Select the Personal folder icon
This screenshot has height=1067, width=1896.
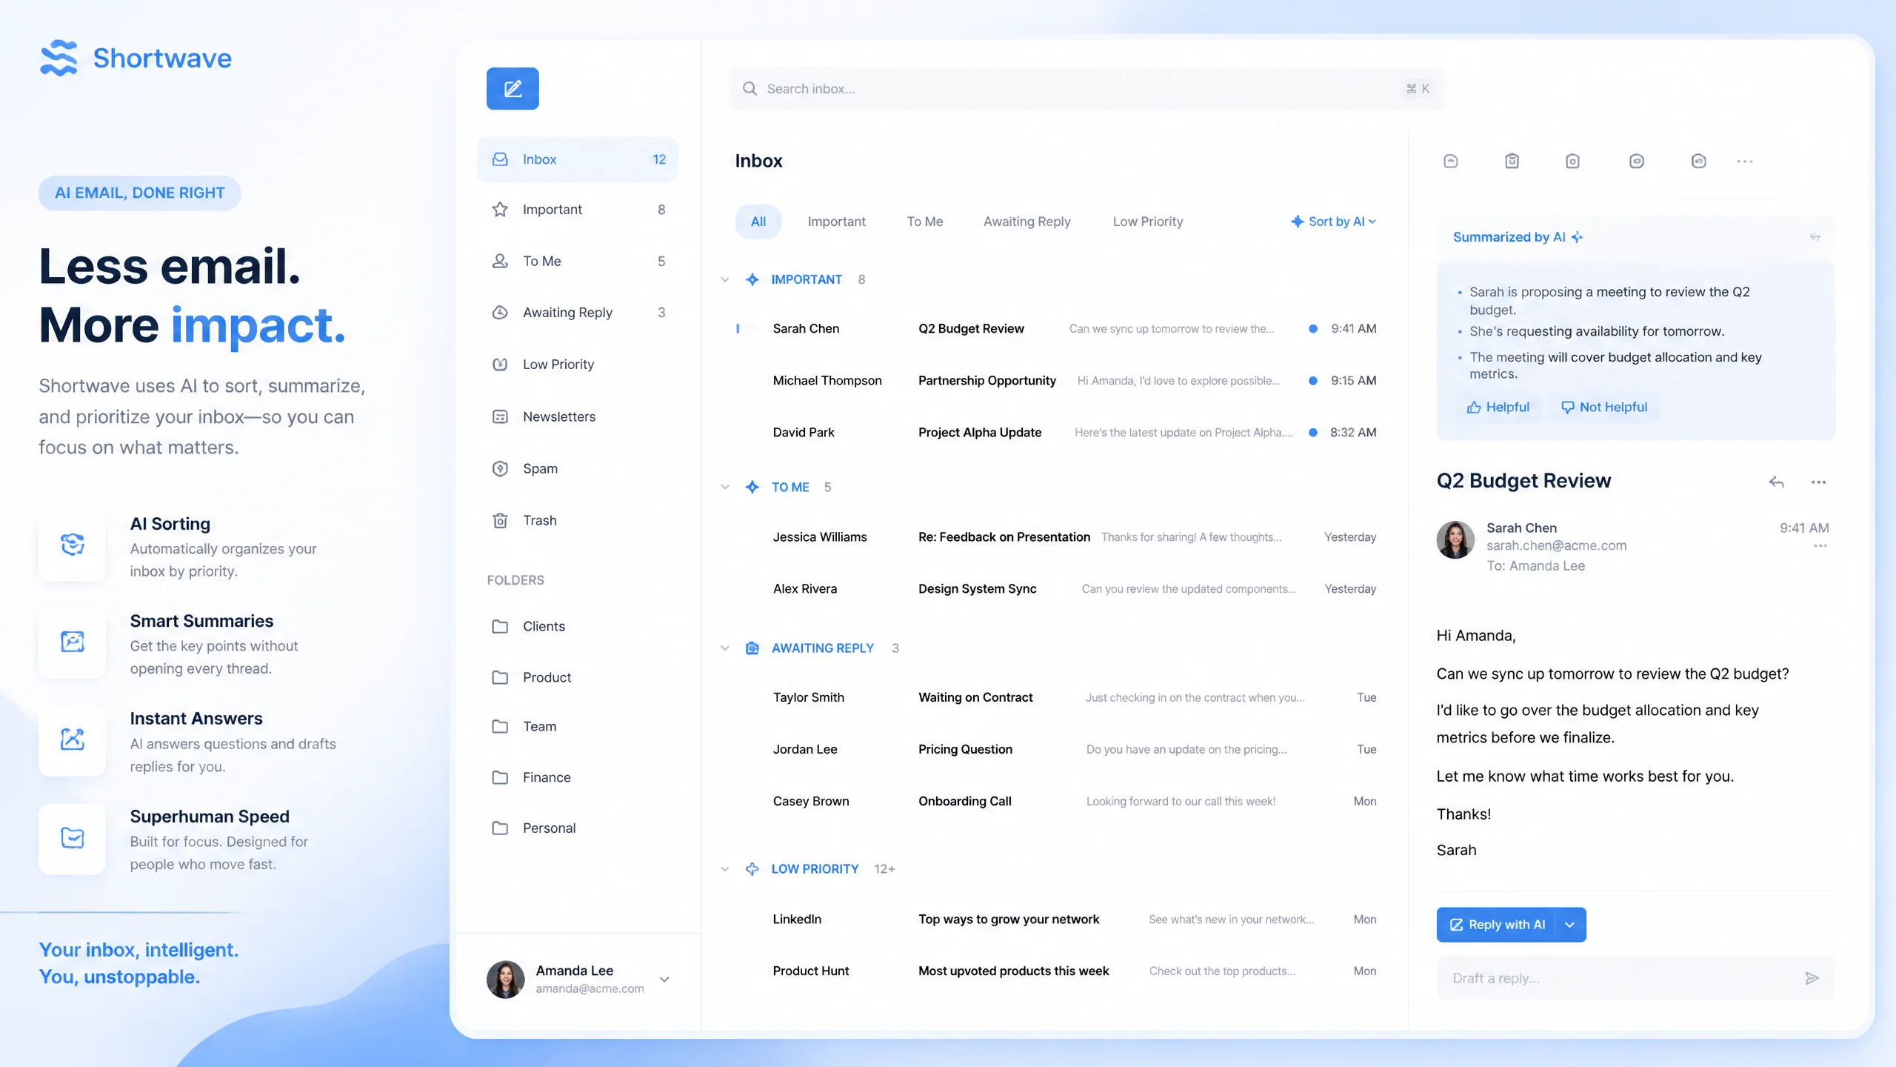[500, 828]
